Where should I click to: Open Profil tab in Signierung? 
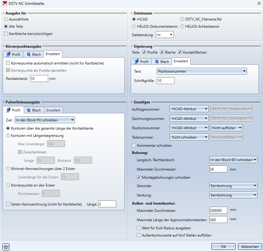(x=141, y=61)
